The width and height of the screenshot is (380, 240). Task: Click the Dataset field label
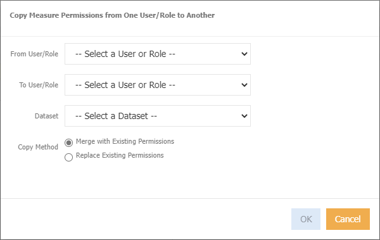tap(46, 116)
